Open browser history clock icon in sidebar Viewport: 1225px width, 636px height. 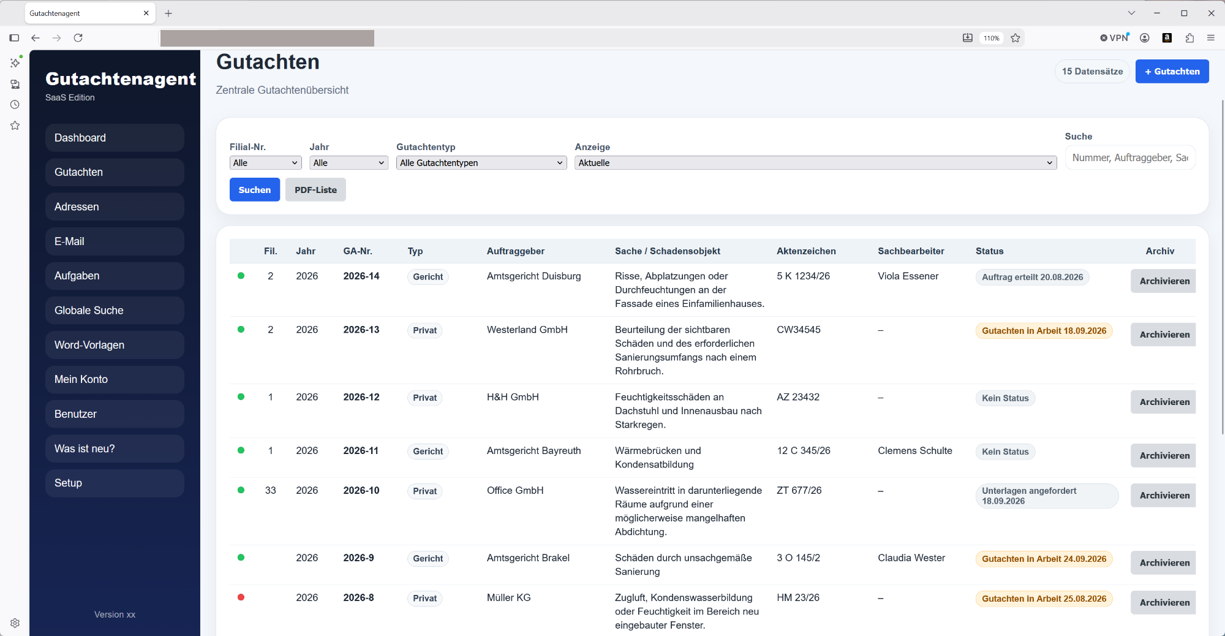click(x=15, y=105)
